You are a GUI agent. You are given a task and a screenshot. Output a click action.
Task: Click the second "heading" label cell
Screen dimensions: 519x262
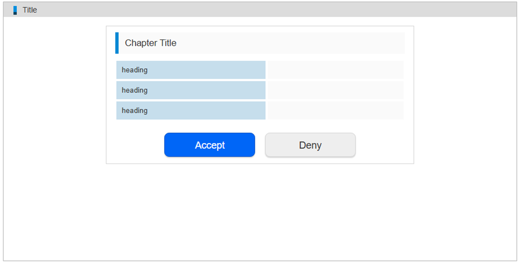click(191, 90)
